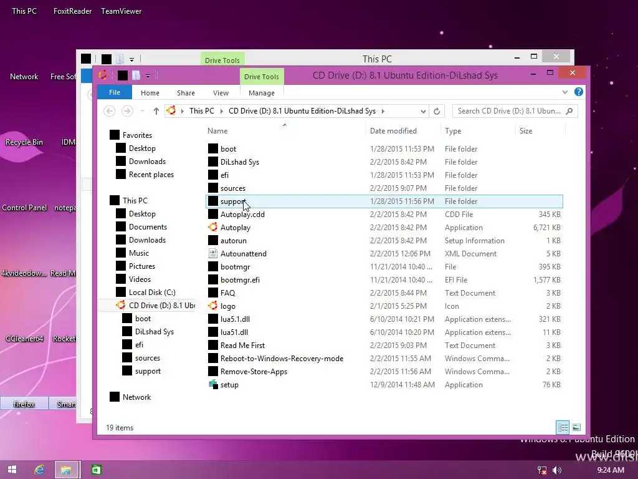
Task: Switch to Large icons view in status bar
Action: pos(576,427)
